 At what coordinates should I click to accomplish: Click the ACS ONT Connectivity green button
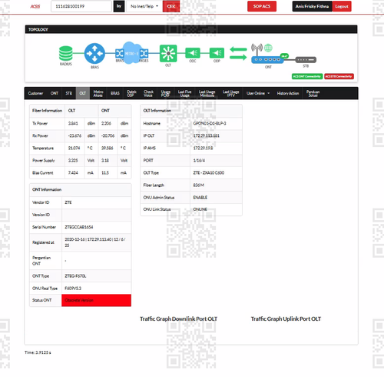tap(307, 76)
